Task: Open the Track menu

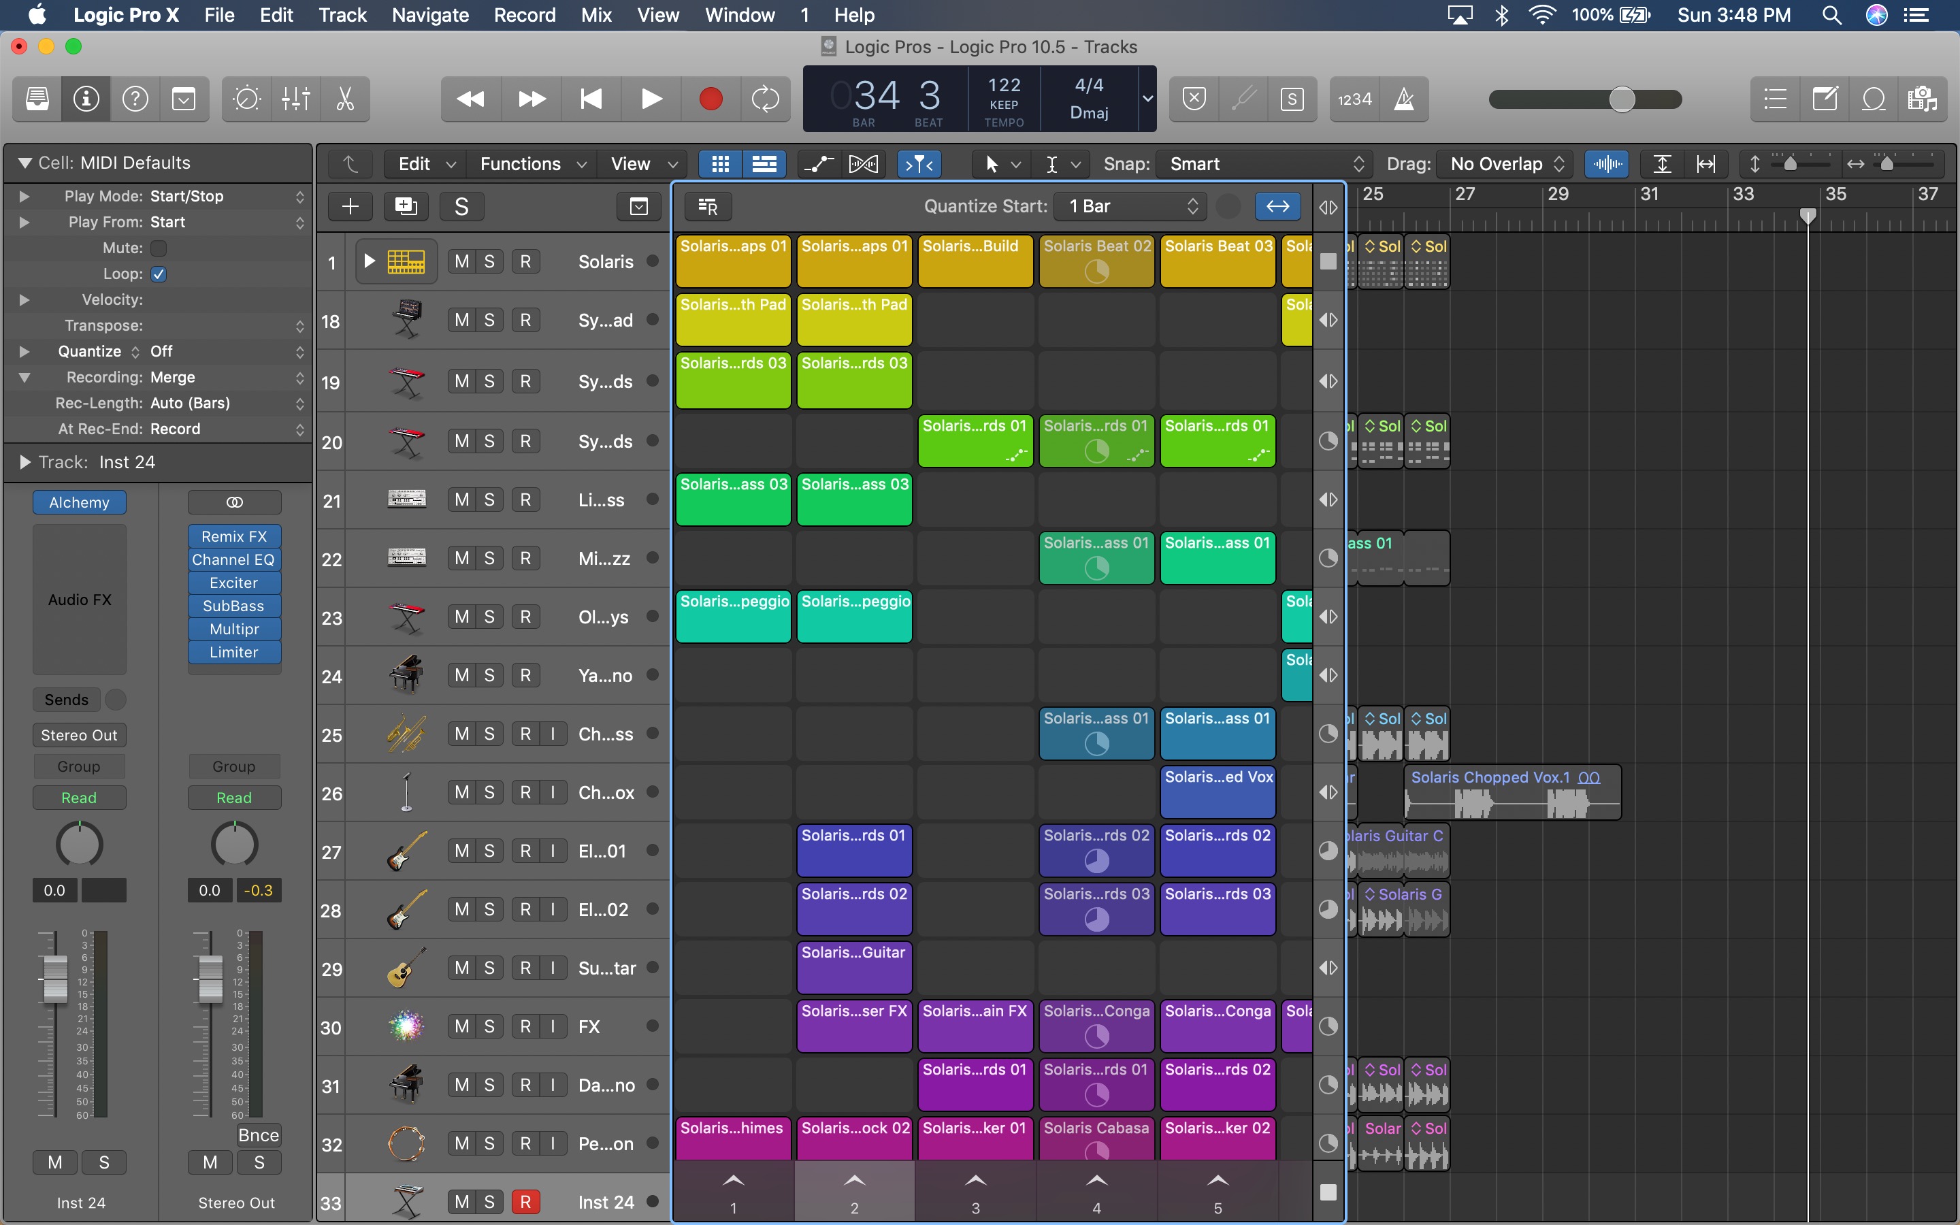Action: pos(342,14)
